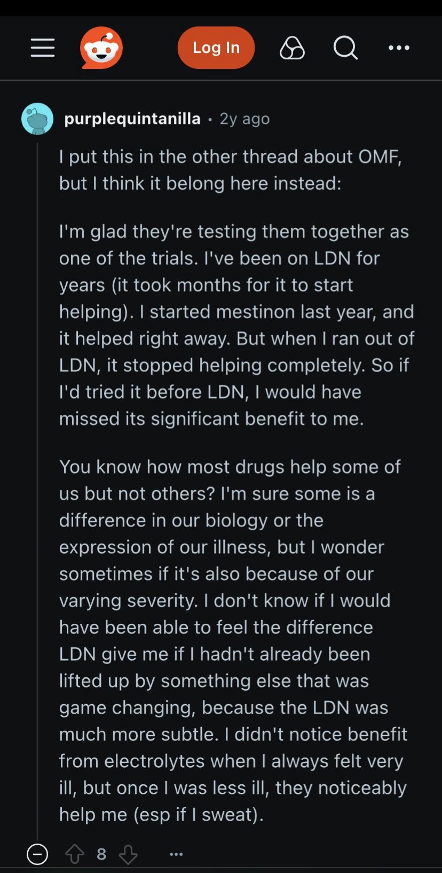
Task: Open the header three-dot overflow menu
Action: click(399, 48)
